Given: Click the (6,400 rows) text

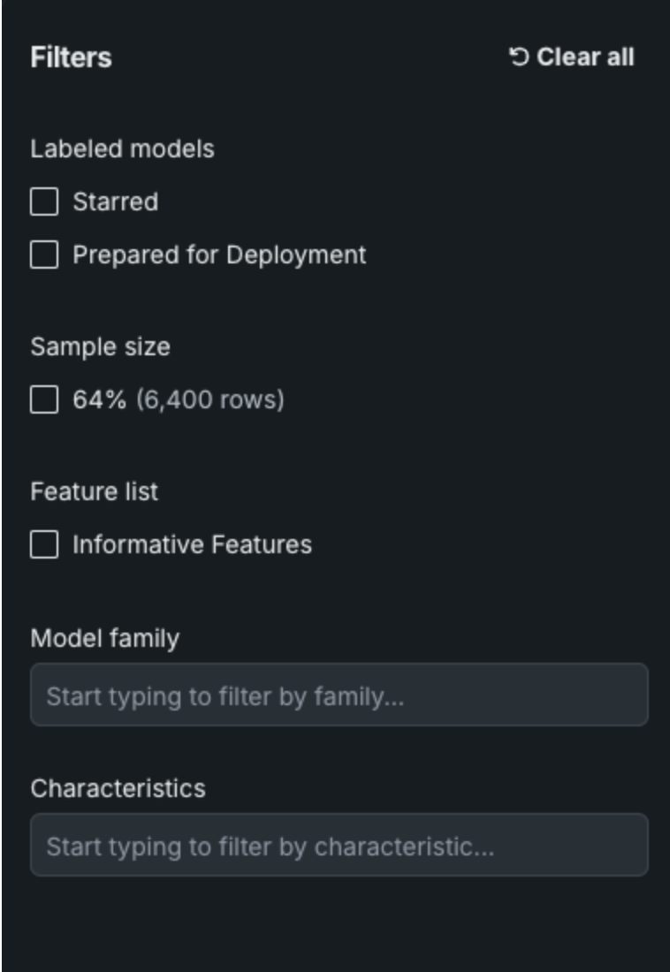Looking at the screenshot, I should coord(210,400).
